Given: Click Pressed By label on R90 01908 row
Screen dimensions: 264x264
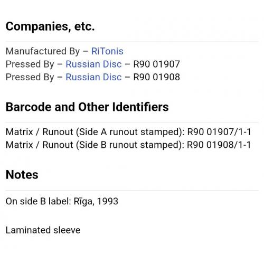Looking at the screenshot, I should 30,77.
